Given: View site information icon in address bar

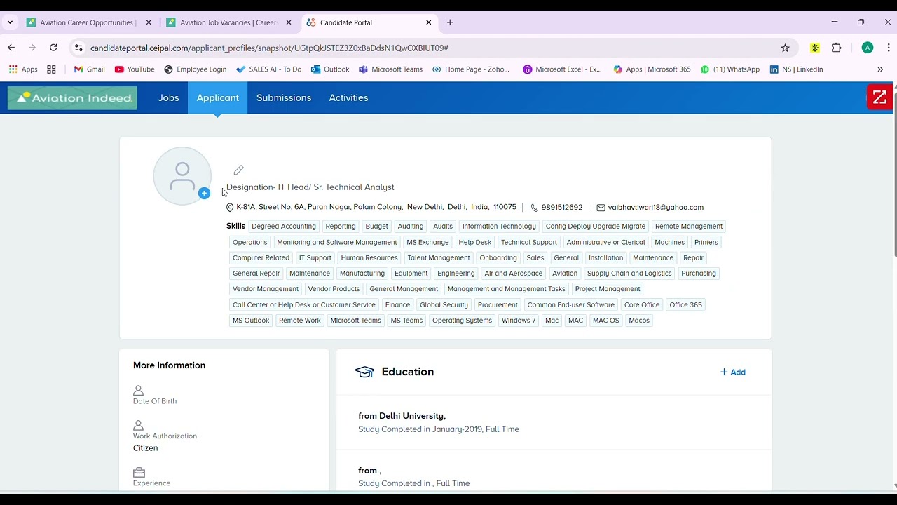Looking at the screenshot, I should point(78,48).
